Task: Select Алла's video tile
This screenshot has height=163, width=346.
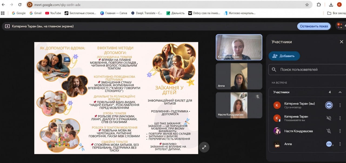Action: click(x=239, y=76)
